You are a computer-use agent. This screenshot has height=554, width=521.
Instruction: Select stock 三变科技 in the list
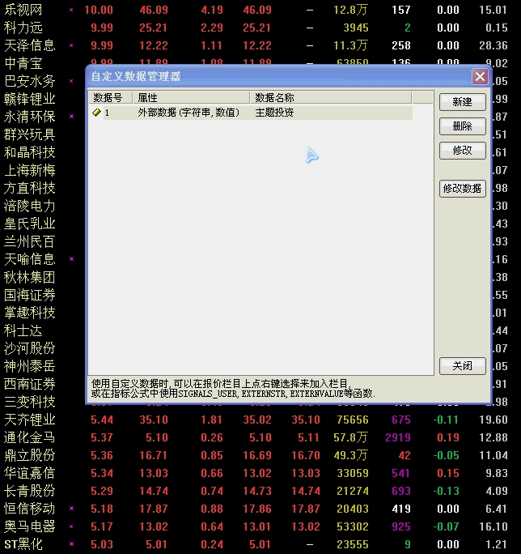tap(30, 402)
